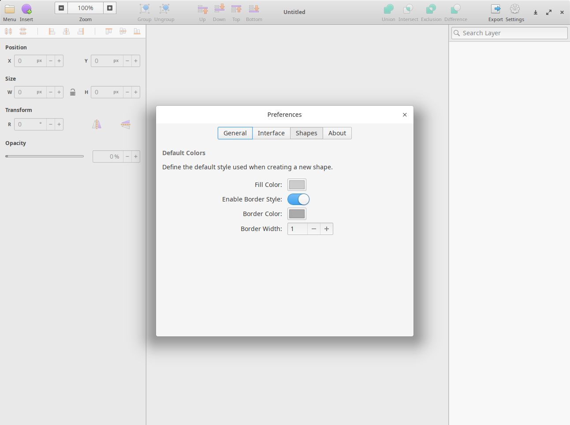The height and width of the screenshot is (425, 570).
Task: Distribute items vertically
Action: click(x=23, y=31)
